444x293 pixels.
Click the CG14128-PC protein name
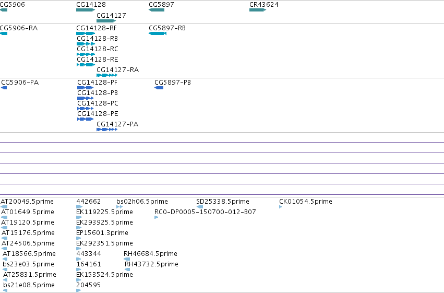98,103
